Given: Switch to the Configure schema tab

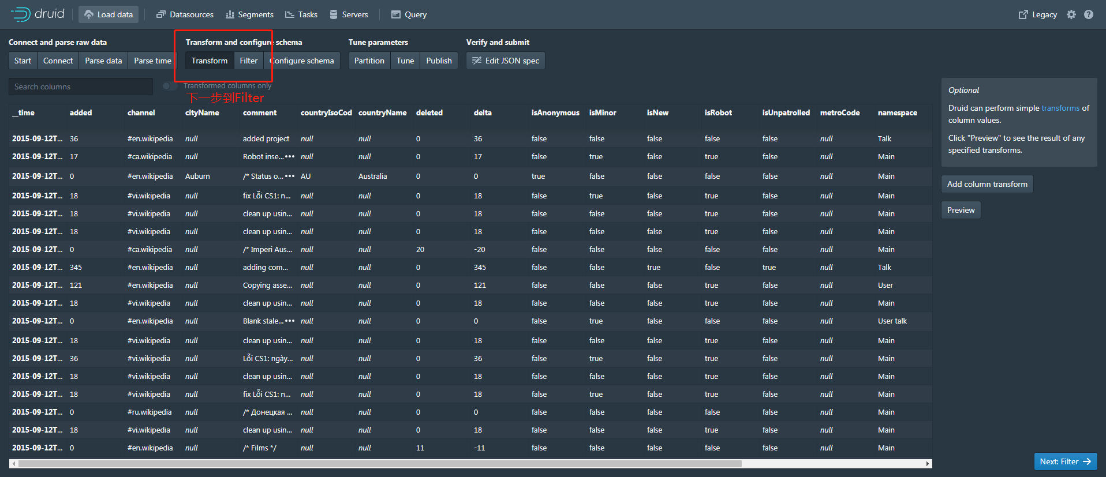Looking at the screenshot, I should click(x=302, y=61).
